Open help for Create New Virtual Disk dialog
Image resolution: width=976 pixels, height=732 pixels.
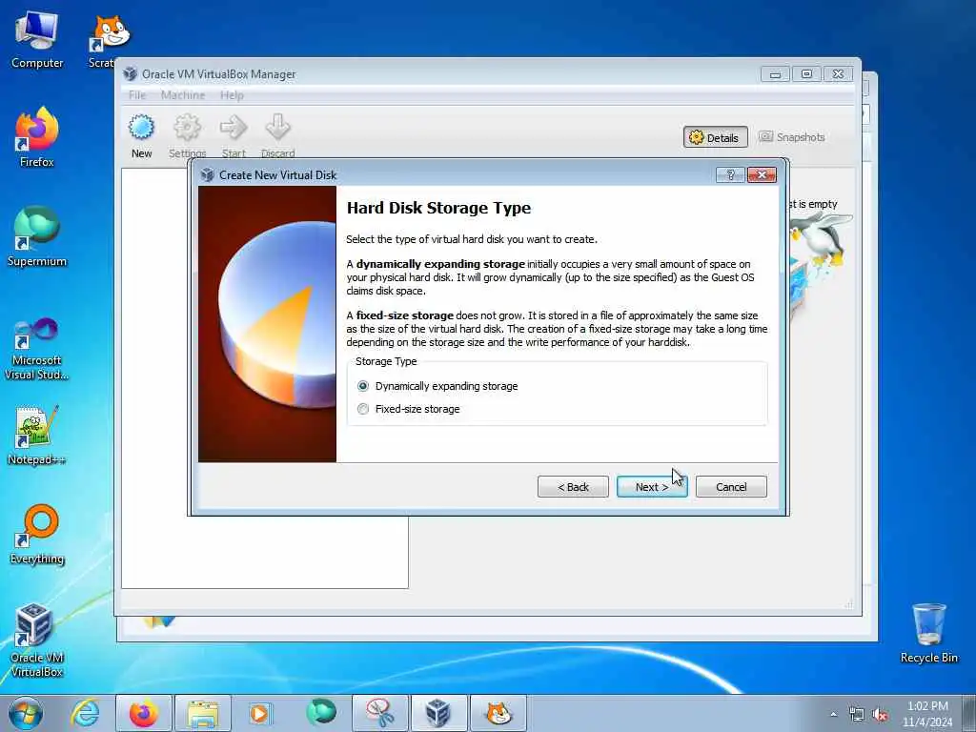730,175
